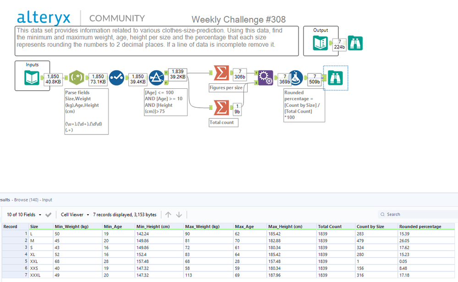Viewport: 458px width, 282px height.
Task: Click the Inputs container title
Action: point(32,65)
